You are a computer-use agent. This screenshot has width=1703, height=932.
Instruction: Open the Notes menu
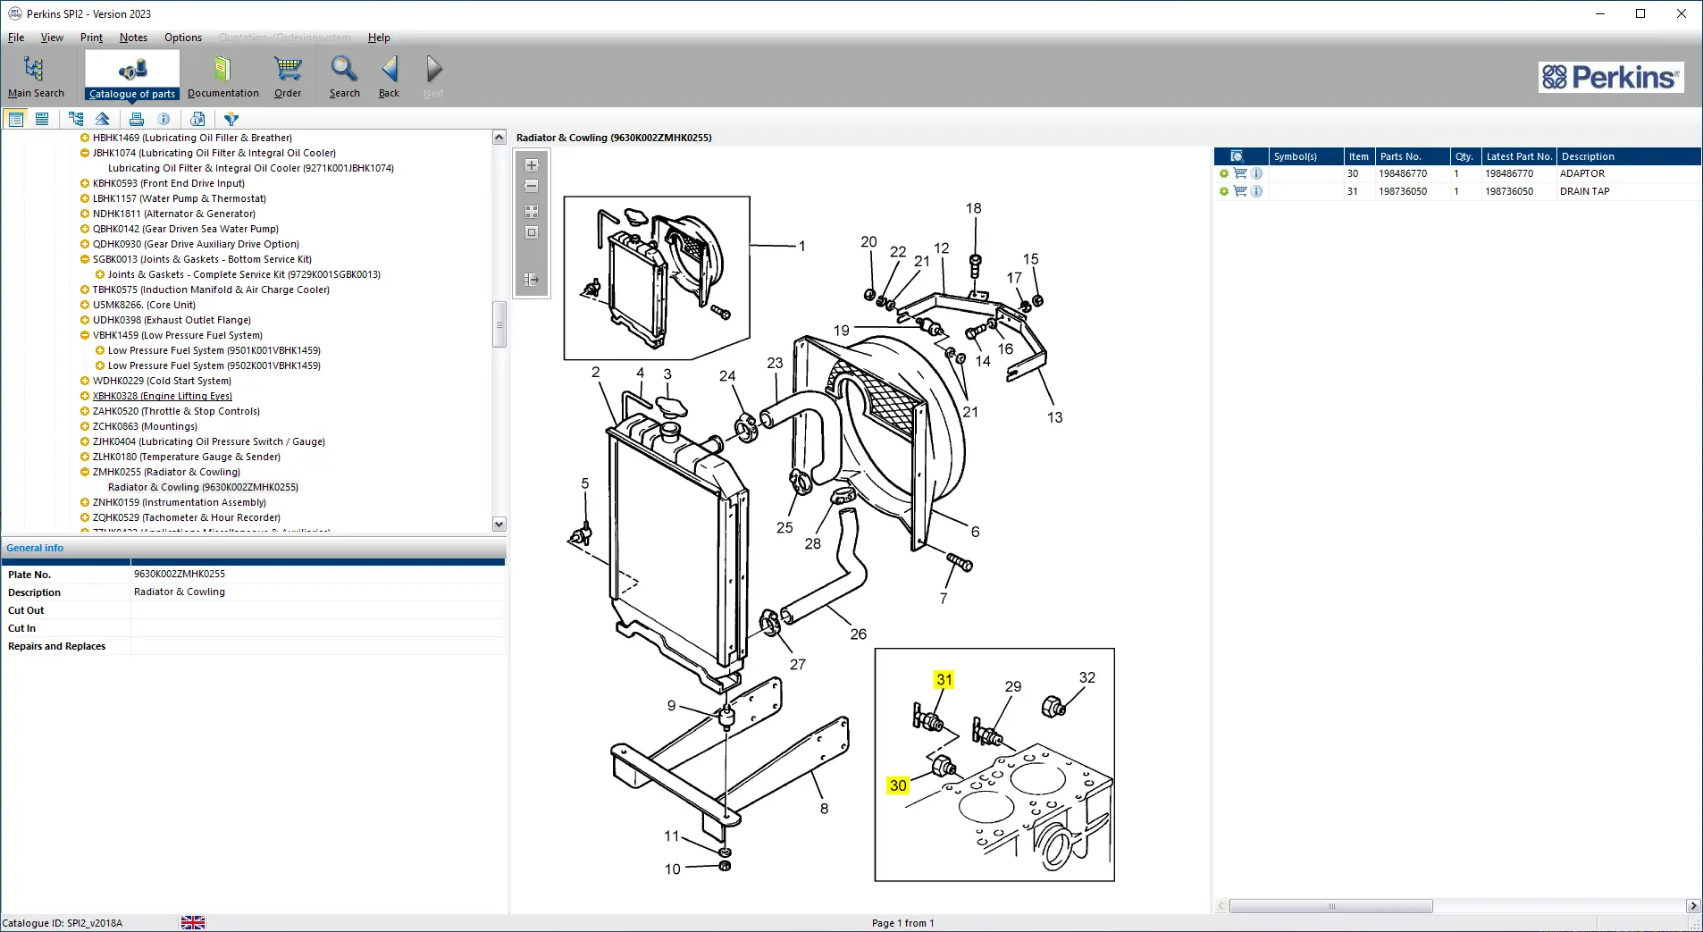tap(133, 38)
